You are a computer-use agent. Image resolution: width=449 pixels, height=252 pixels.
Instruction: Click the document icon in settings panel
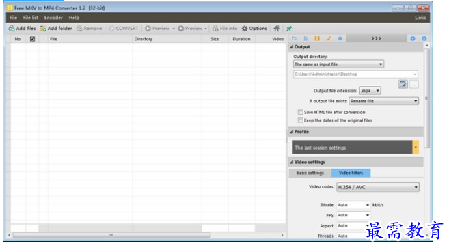(305, 38)
